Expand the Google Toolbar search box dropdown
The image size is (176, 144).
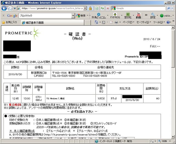(x=73, y=16)
